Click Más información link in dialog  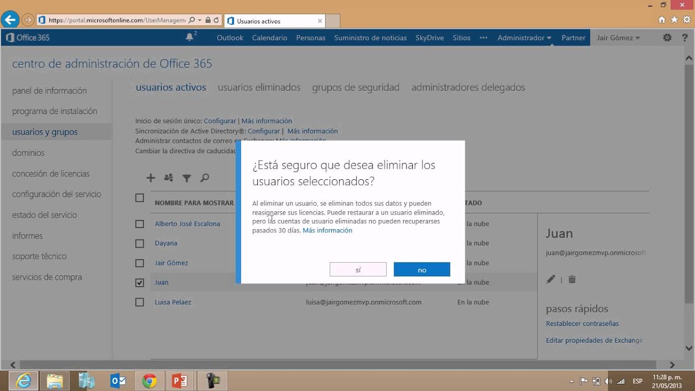tap(327, 230)
